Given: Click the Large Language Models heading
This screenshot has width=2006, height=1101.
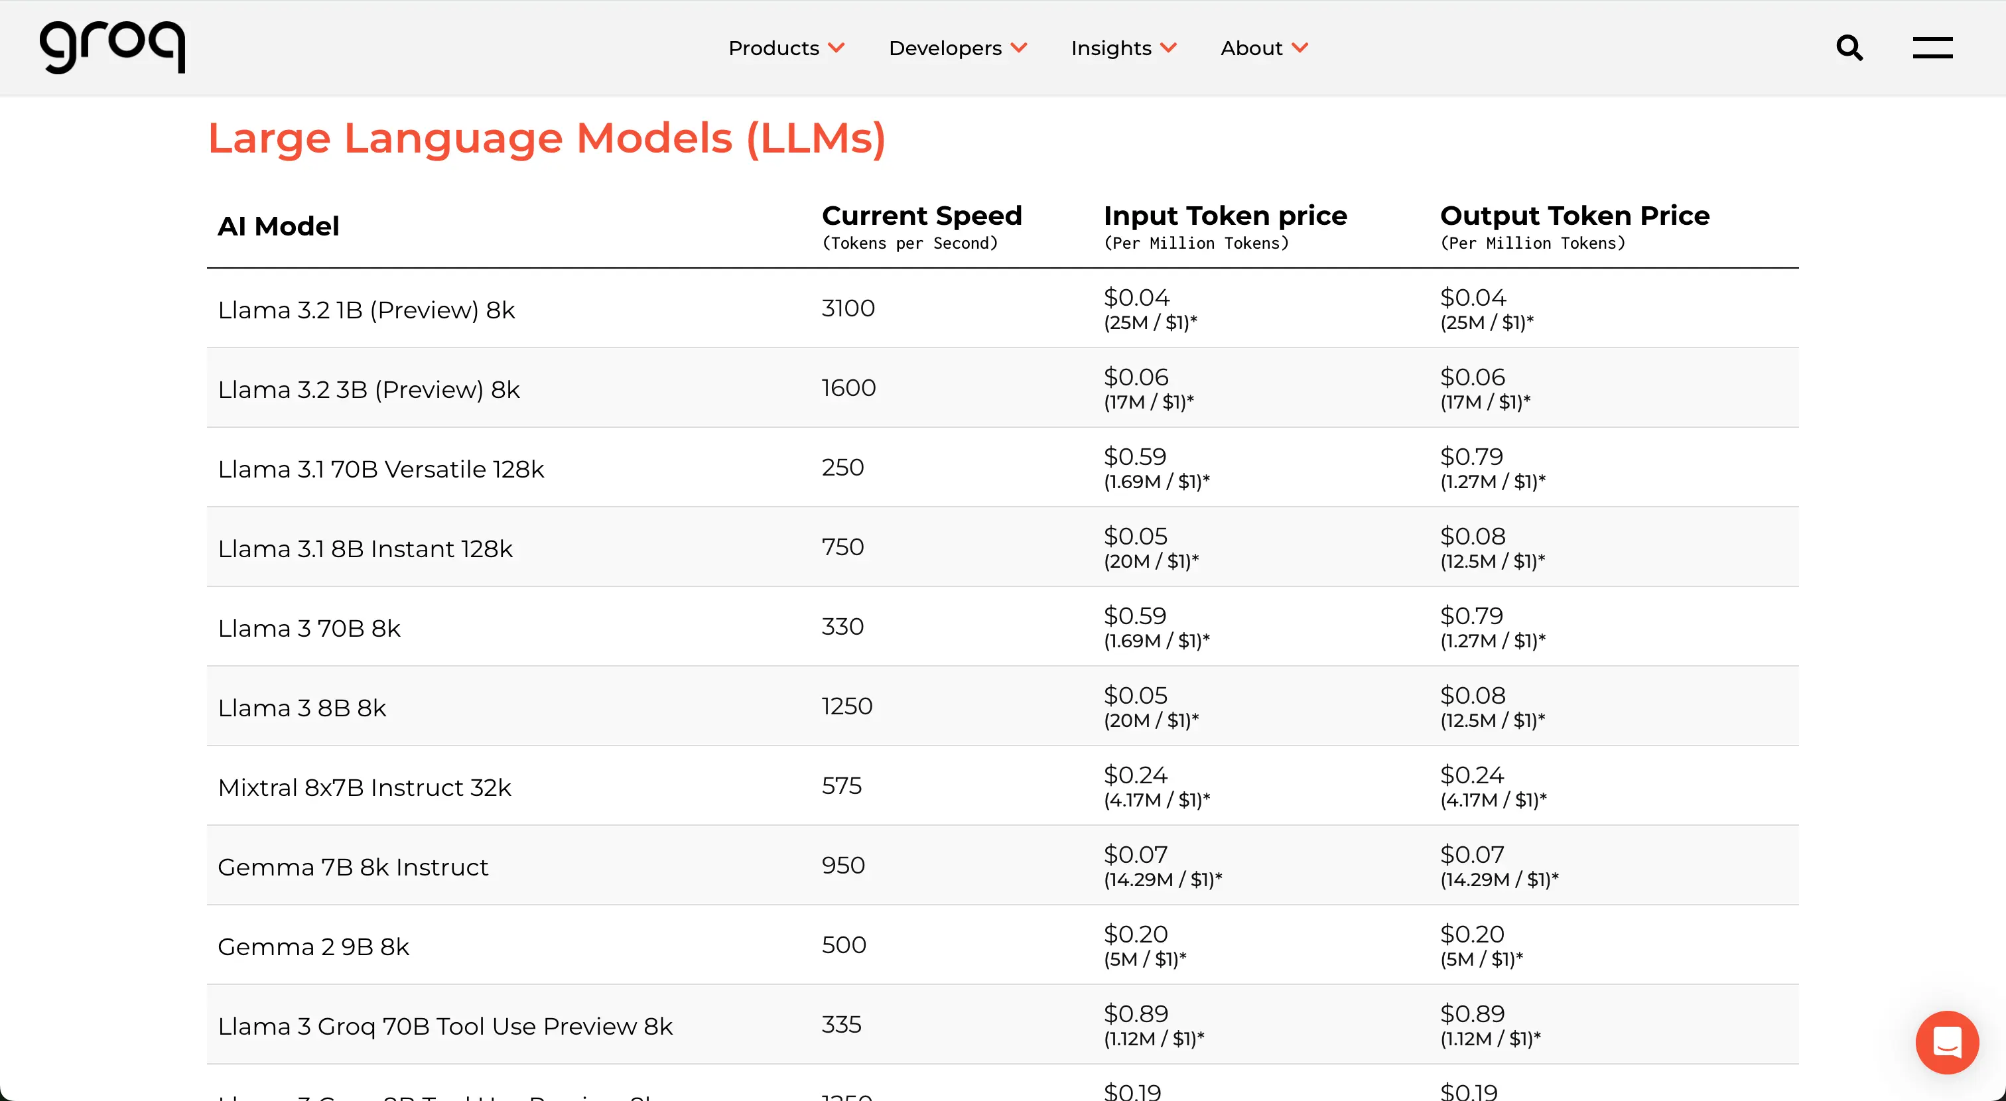Looking at the screenshot, I should coord(546,139).
